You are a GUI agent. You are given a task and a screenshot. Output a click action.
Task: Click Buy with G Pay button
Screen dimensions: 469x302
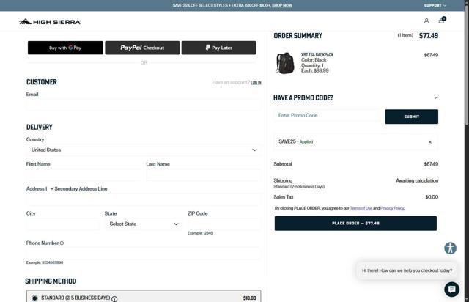pos(65,48)
